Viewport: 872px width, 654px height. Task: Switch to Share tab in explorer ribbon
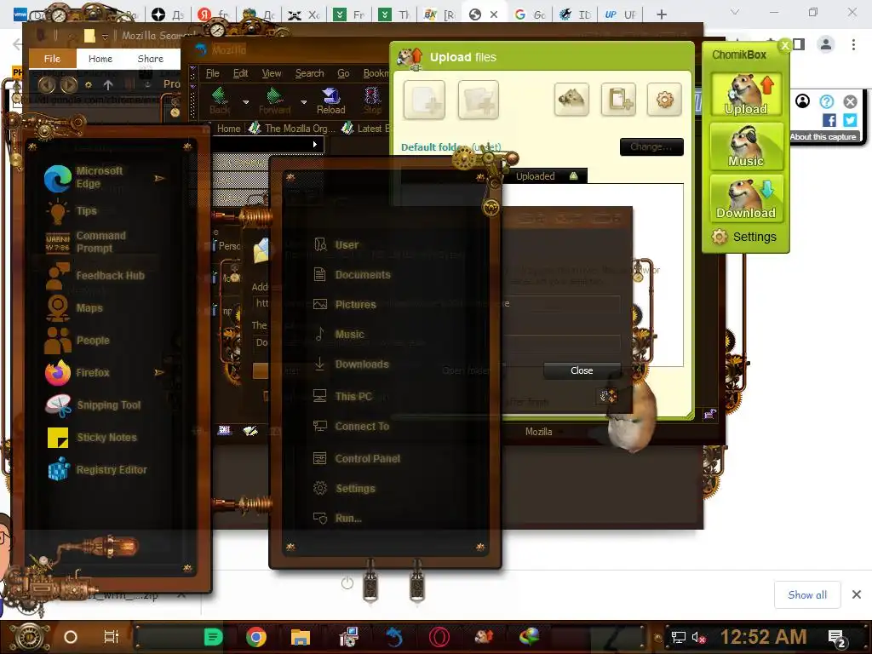(150, 59)
